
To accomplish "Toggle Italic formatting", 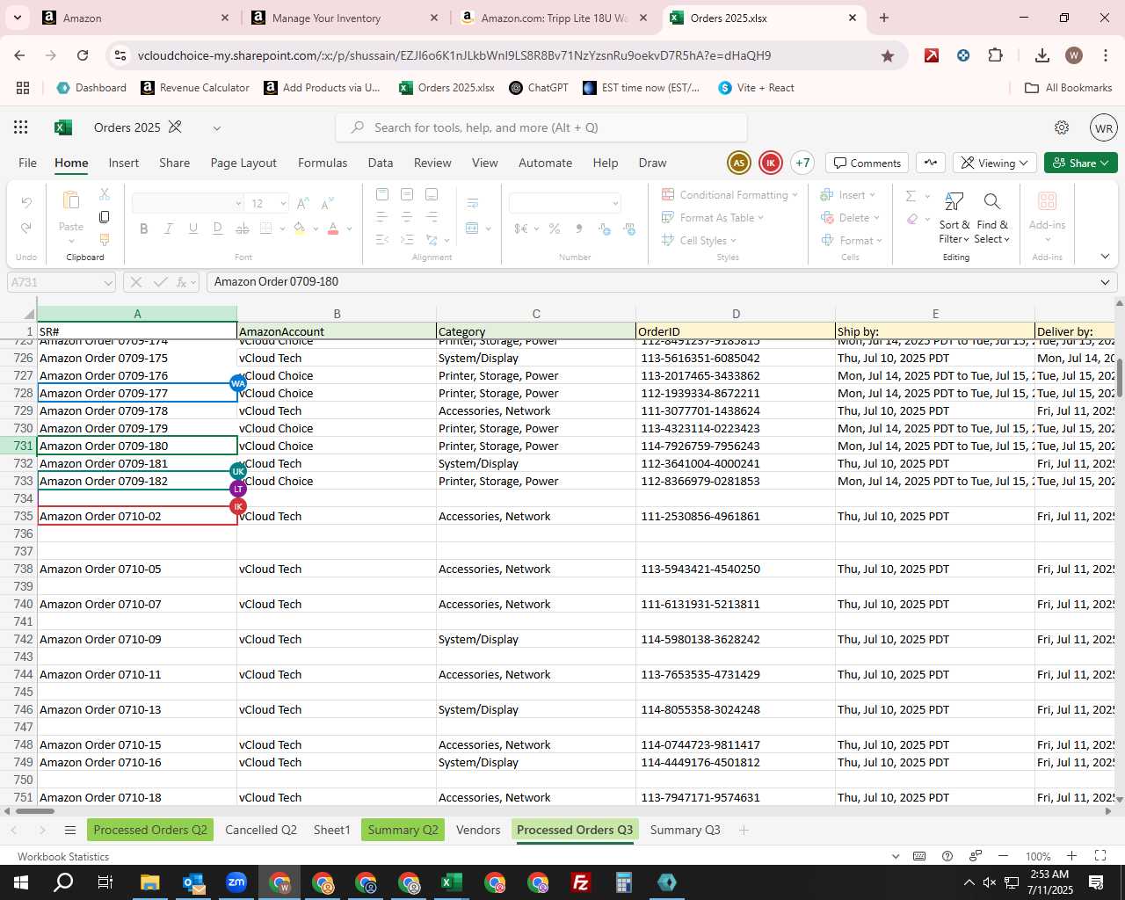I will [169, 229].
